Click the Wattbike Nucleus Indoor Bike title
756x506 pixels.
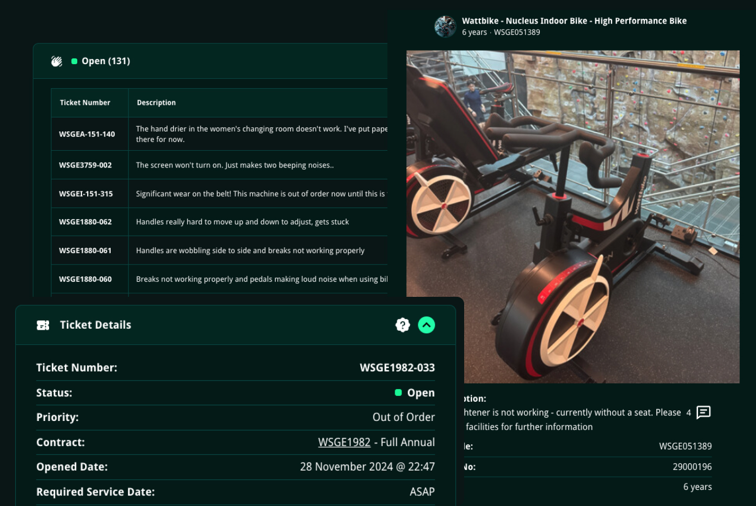pyautogui.click(x=574, y=21)
